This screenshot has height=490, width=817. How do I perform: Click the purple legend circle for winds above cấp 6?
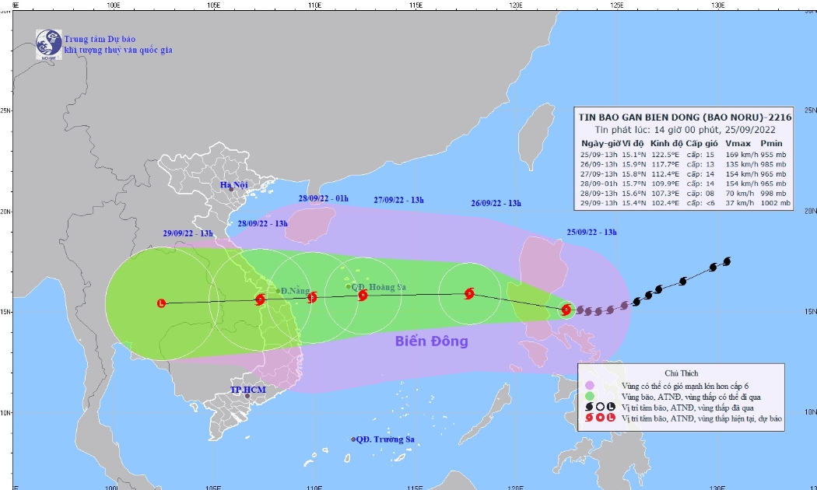[x=589, y=385]
